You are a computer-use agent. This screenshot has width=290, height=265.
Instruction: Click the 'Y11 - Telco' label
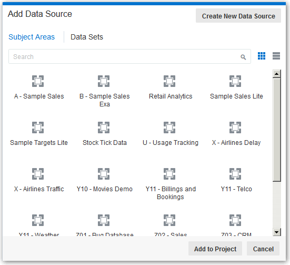(236, 189)
